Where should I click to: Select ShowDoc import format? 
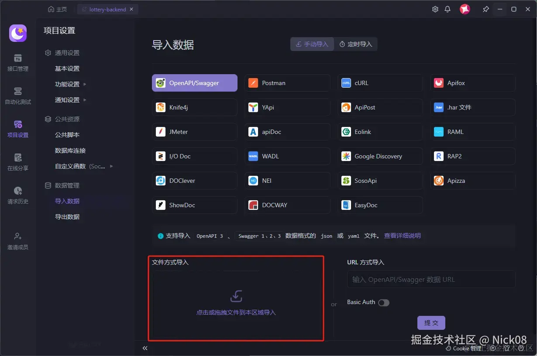point(195,205)
